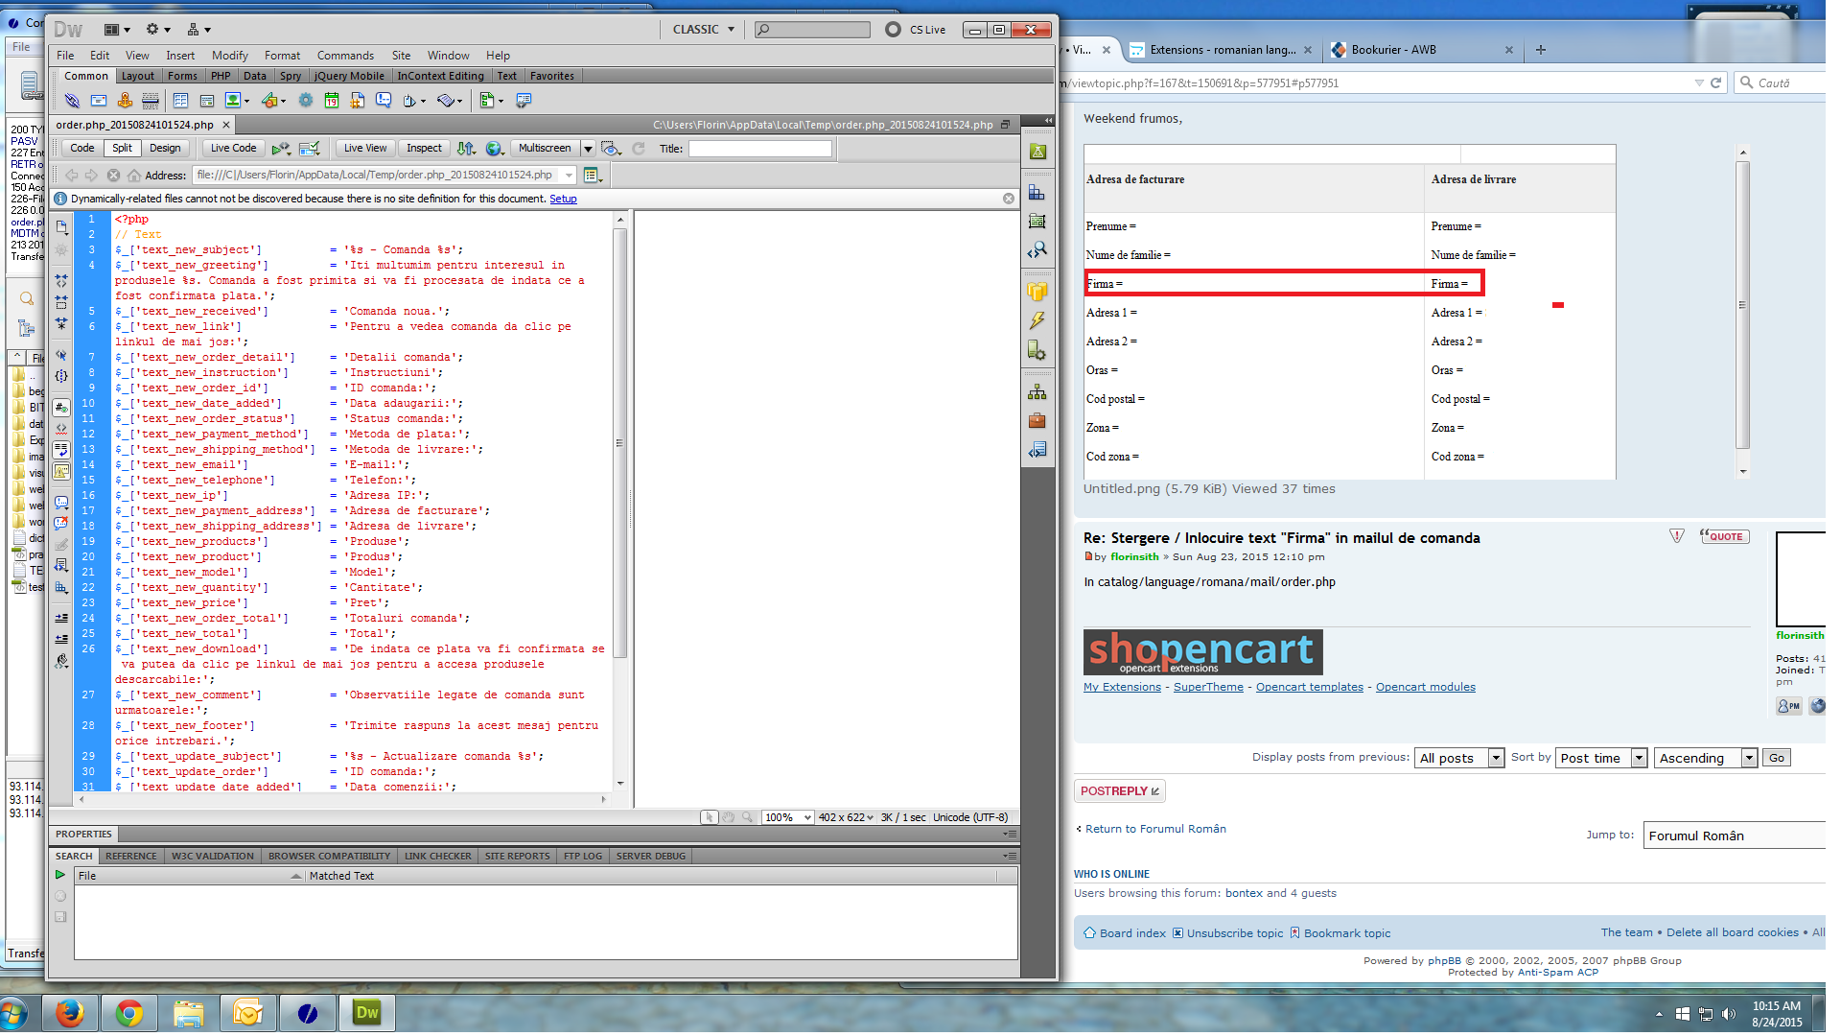Insert Server-Side Include icon
This screenshot has height=1036, width=1841.
tap(358, 101)
